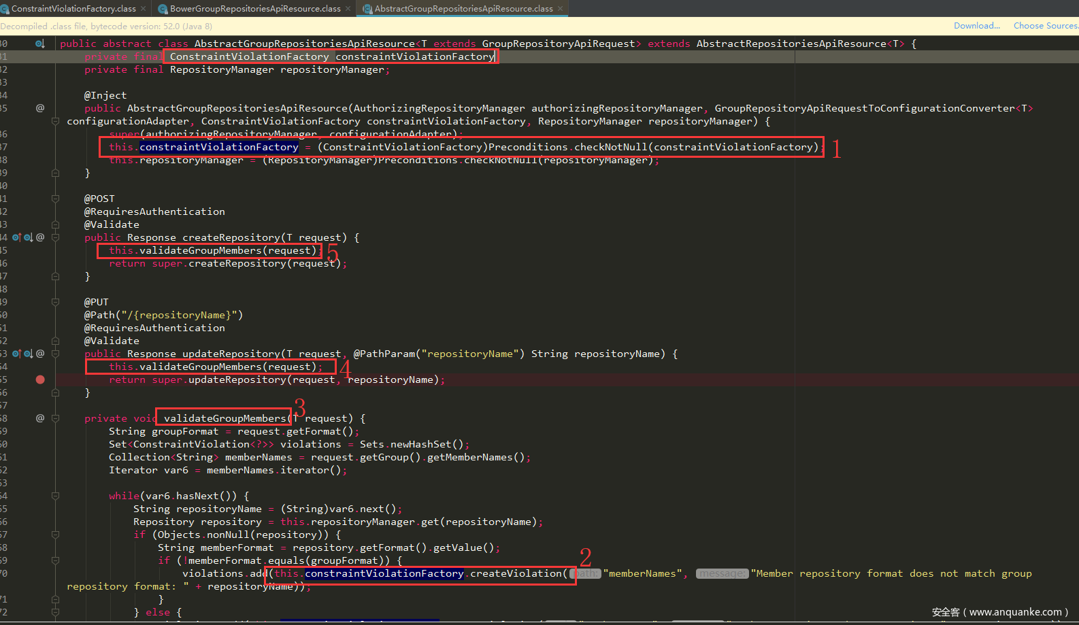Close the BowerGroupRepositoriesApiResource.class tab
The image size is (1079, 625).
[x=348, y=9]
